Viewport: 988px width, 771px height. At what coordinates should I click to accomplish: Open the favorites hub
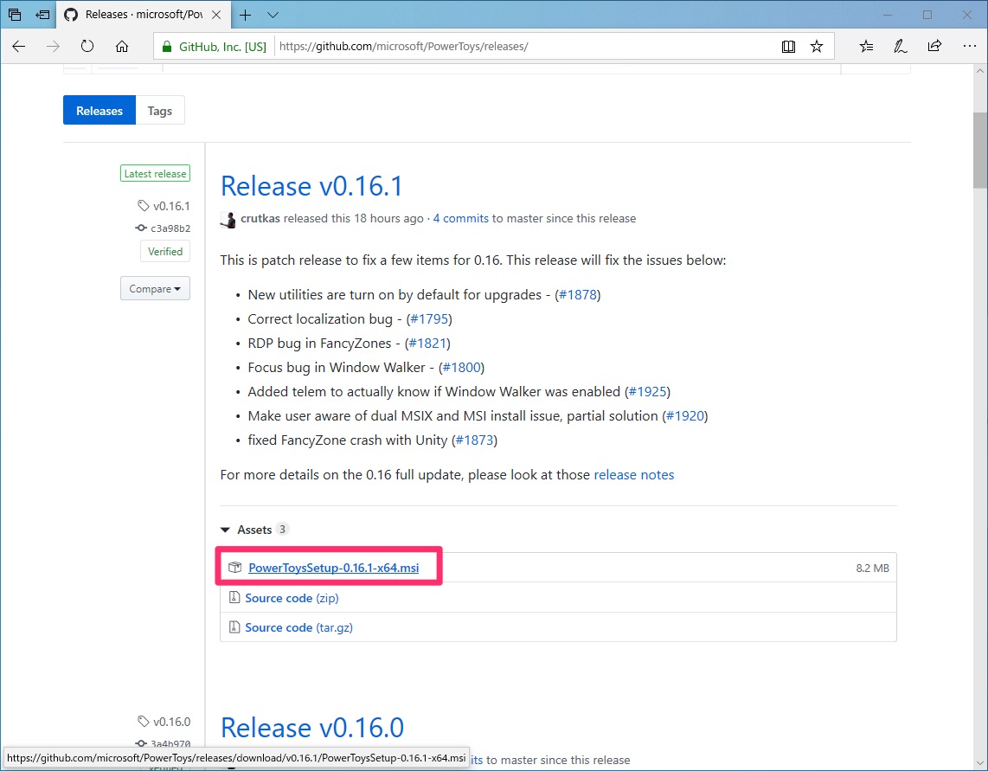[866, 46]
